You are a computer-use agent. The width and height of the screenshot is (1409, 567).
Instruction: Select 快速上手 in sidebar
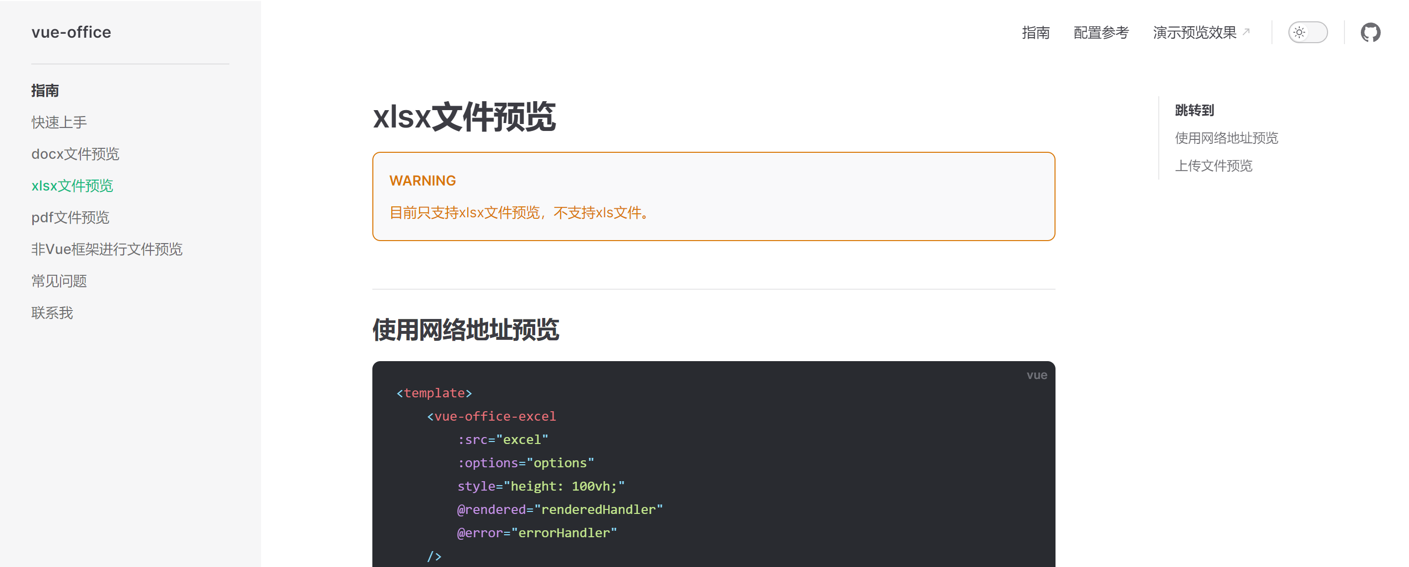(59, 122)
